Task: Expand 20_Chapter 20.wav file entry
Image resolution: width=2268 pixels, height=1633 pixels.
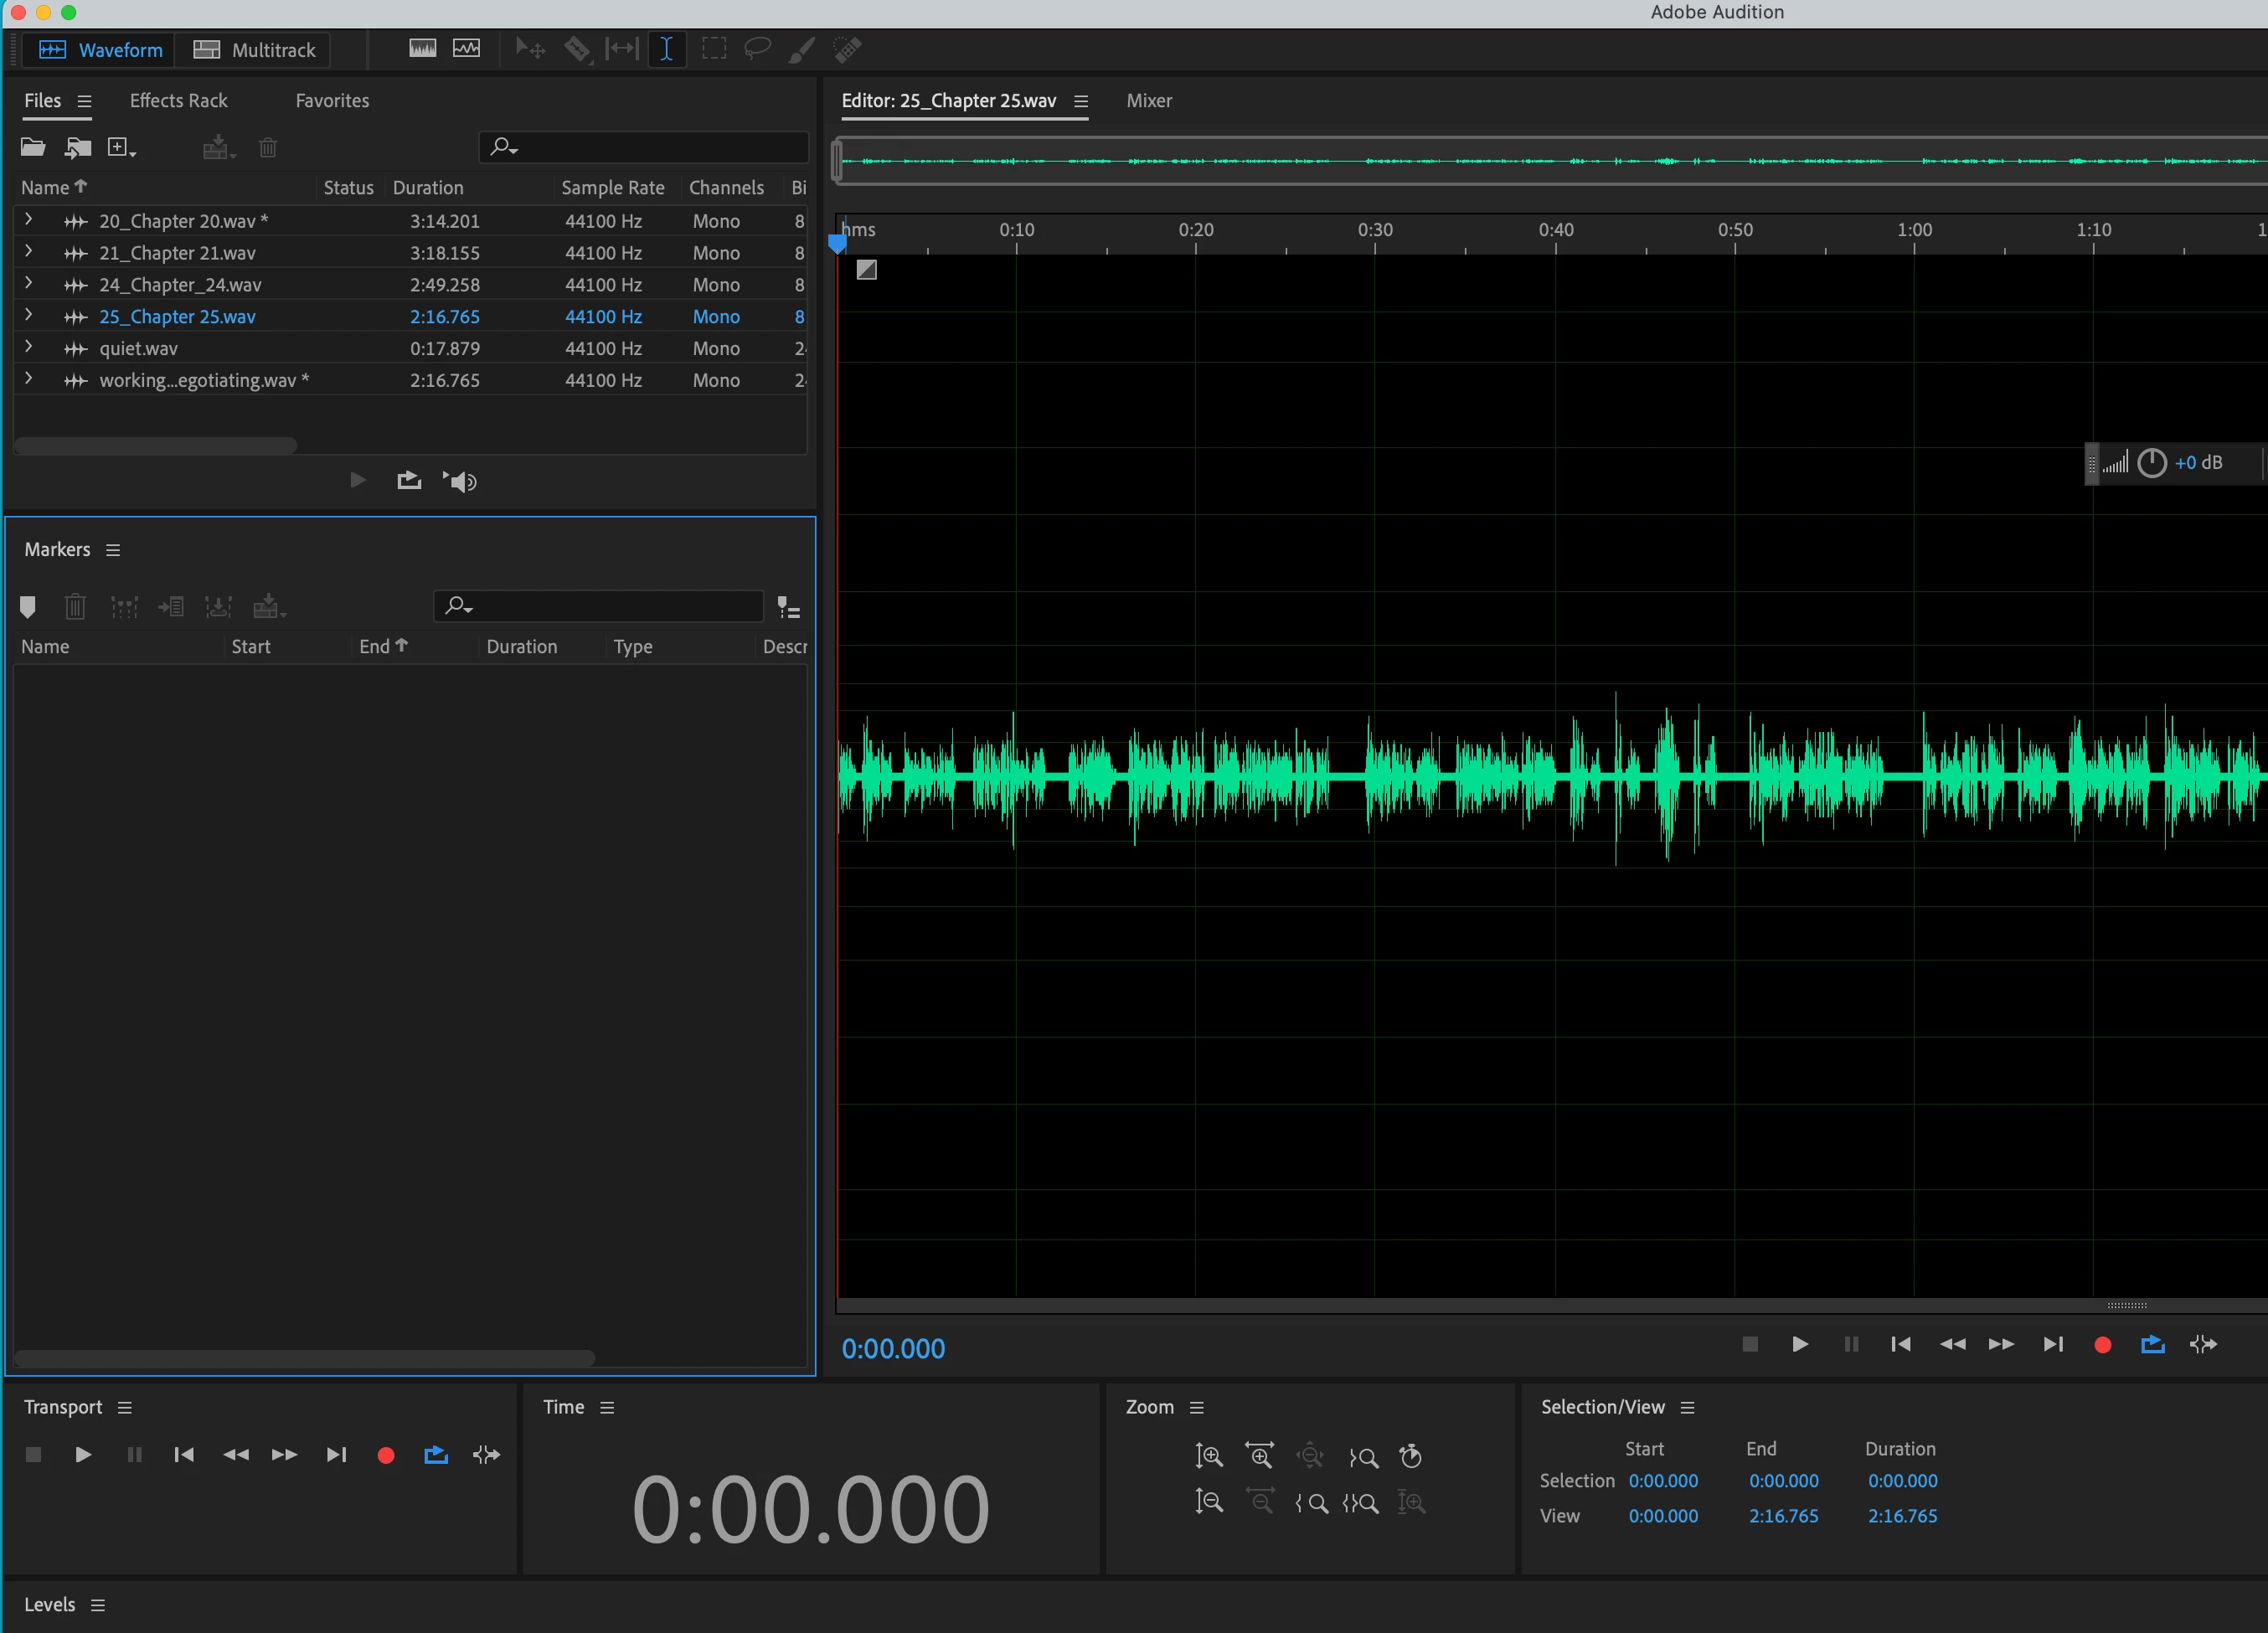Action: click(x=28, y=220)
